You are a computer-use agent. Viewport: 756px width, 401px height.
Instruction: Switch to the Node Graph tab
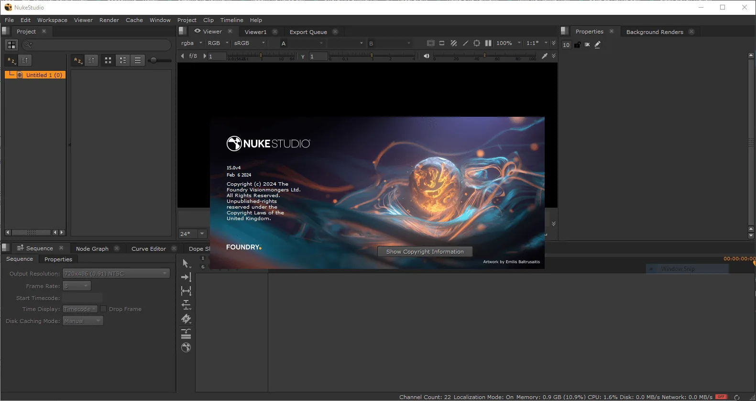[92, 249]
